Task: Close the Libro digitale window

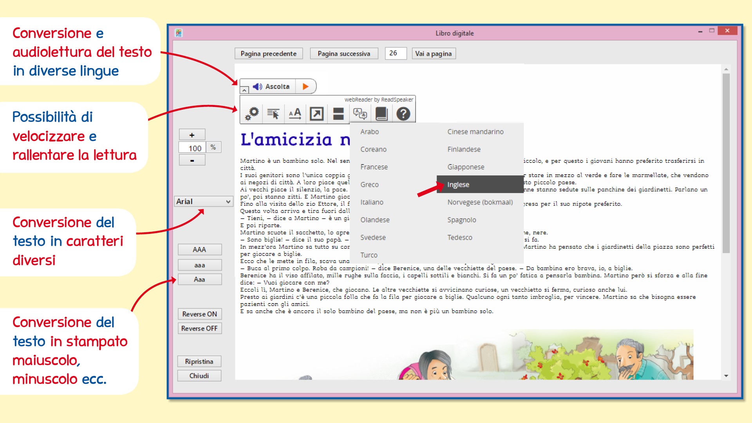Action: [727, 31]
